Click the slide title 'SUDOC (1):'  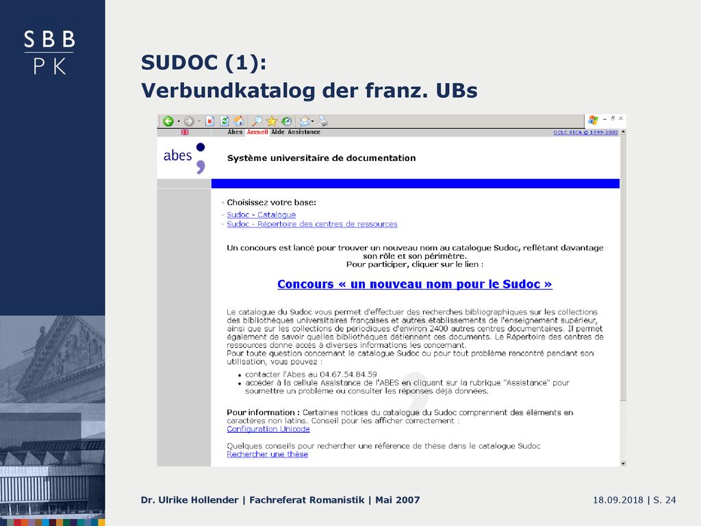[x=204, y=62]
